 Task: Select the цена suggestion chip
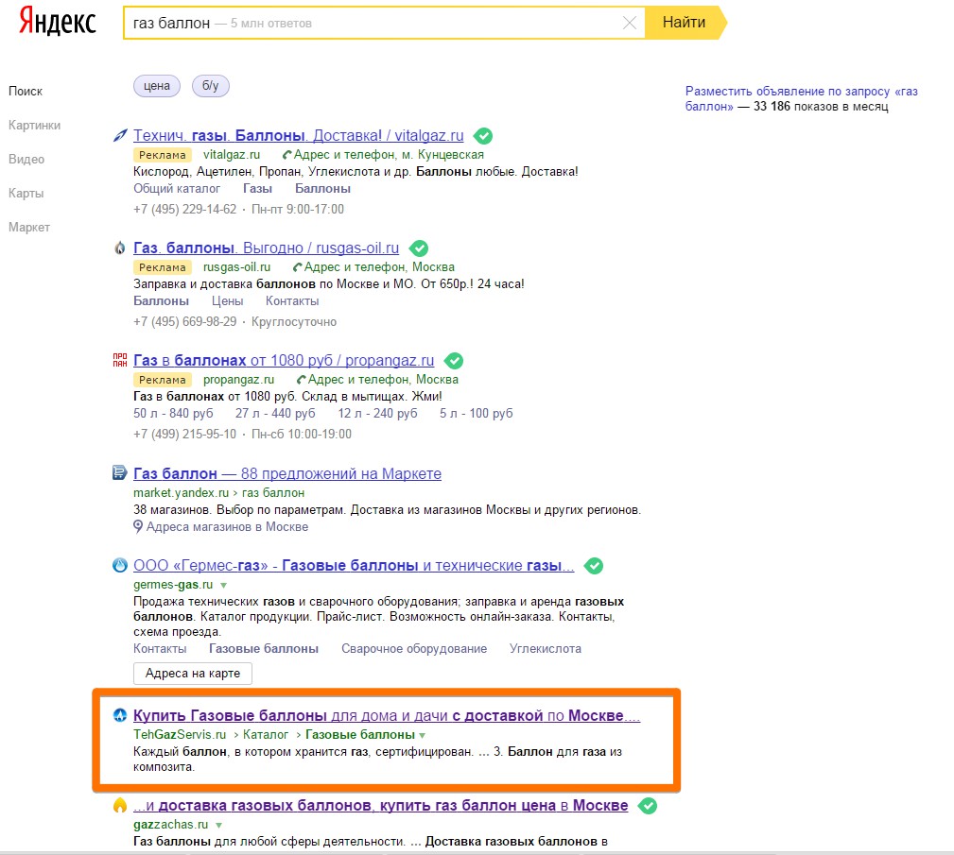[x=157, y=86]
